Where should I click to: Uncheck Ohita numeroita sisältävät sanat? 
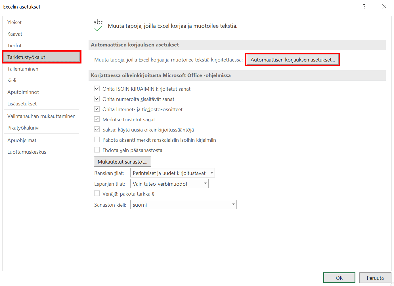pyautogui.click(x=97, y=99)
